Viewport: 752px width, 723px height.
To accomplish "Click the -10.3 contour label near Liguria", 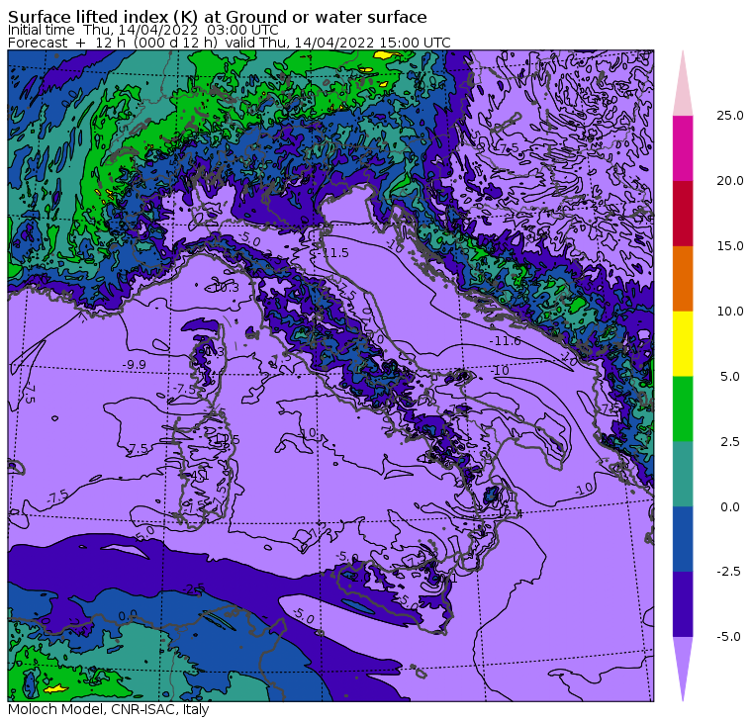I will [x=225, y=287].
